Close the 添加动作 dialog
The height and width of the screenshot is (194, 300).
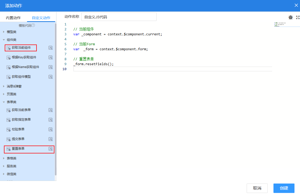click(x=296, y=5)
